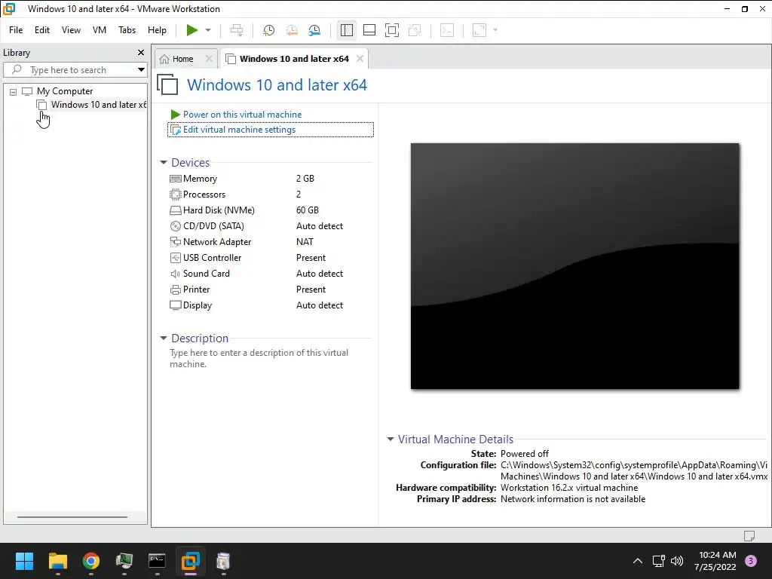Open the File menu
The width and height of the screenshot is (772, 579).
16,30
